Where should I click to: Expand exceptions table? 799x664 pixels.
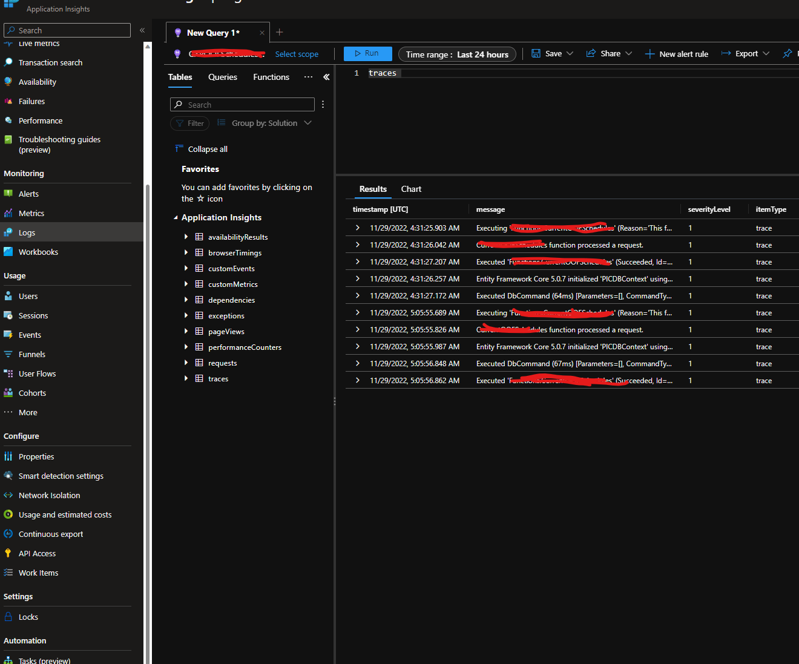coord(186,315)
